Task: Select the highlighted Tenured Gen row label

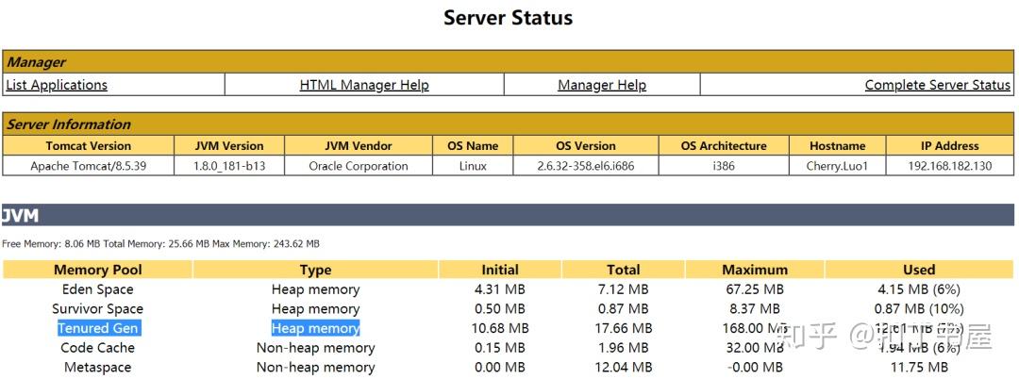Action: 98,328
